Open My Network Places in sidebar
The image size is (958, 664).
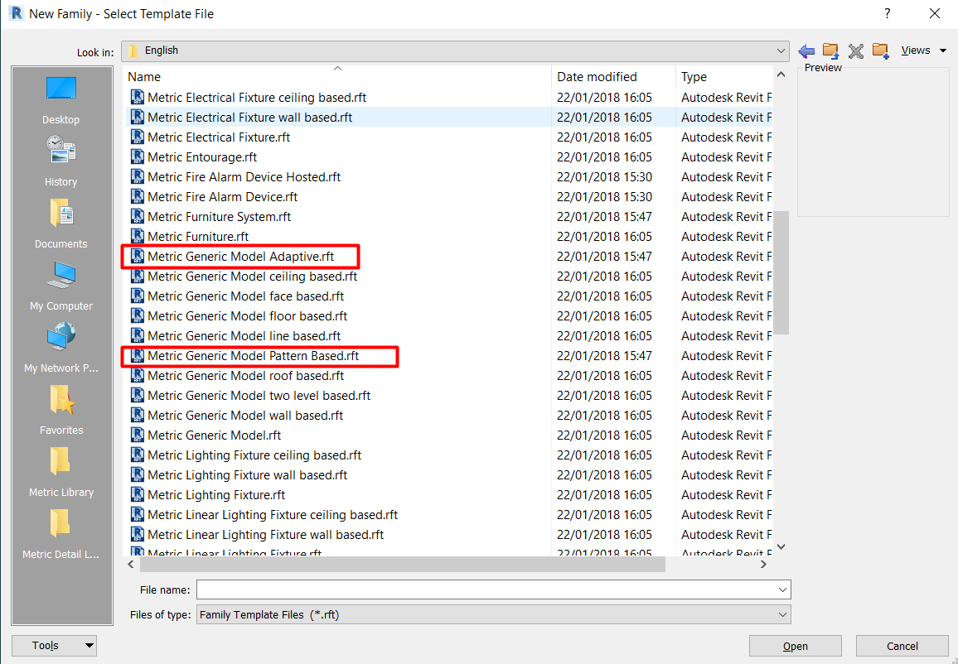tap(61, 349)
